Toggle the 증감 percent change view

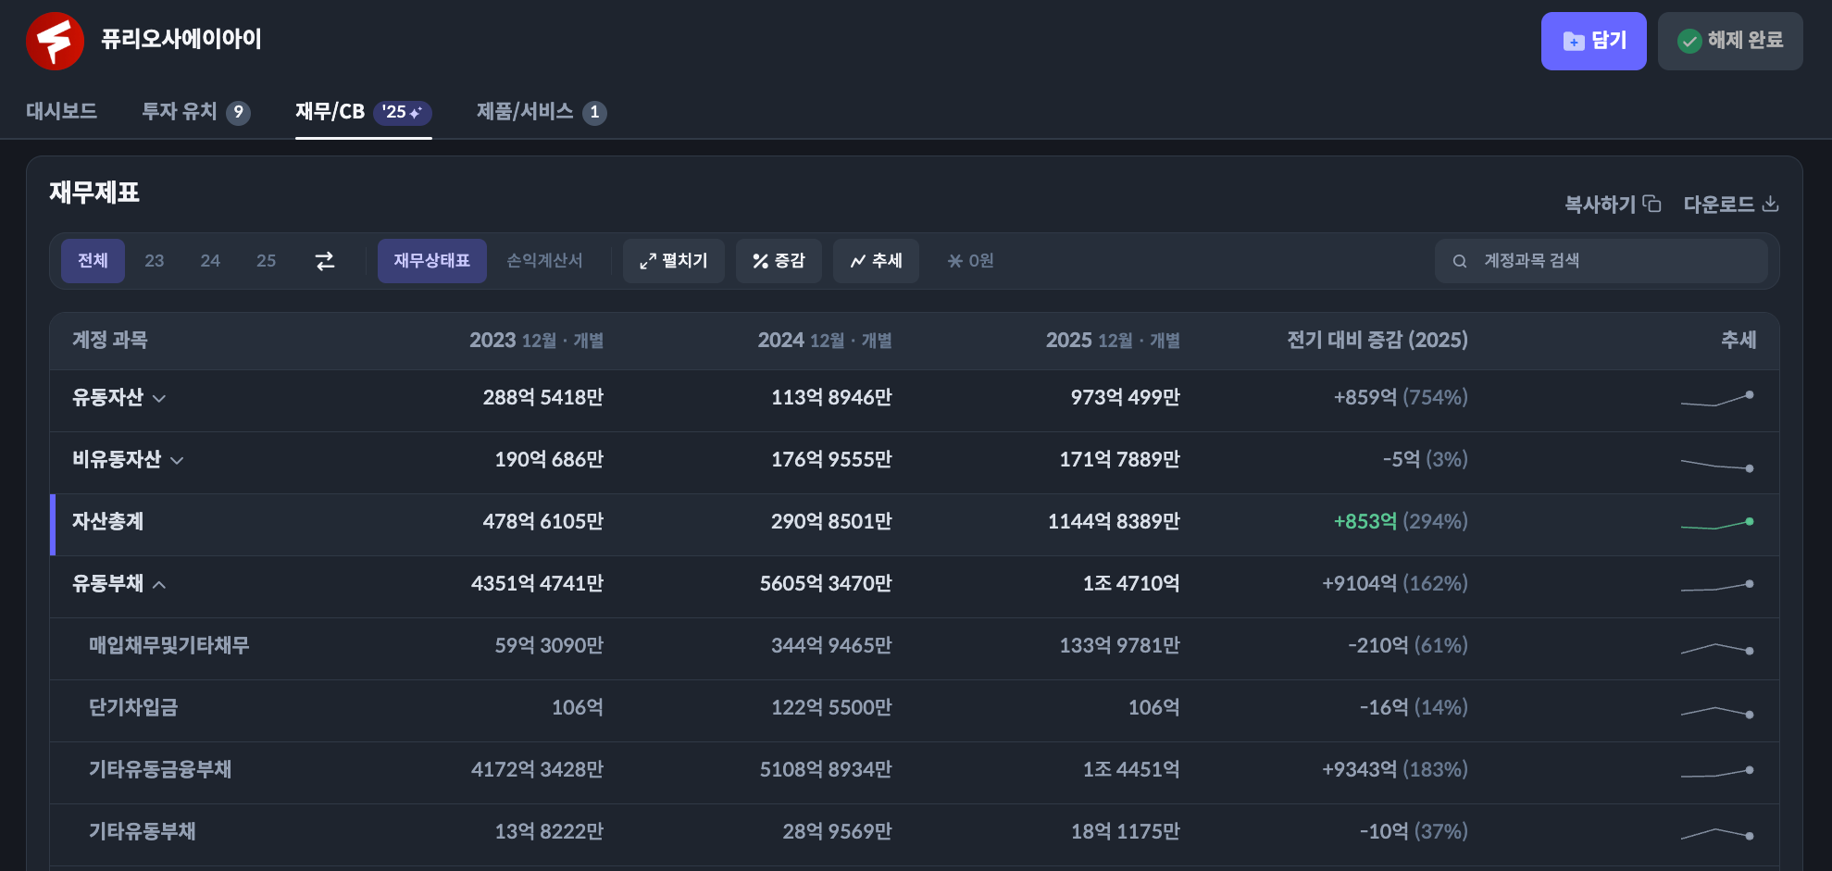779,261
